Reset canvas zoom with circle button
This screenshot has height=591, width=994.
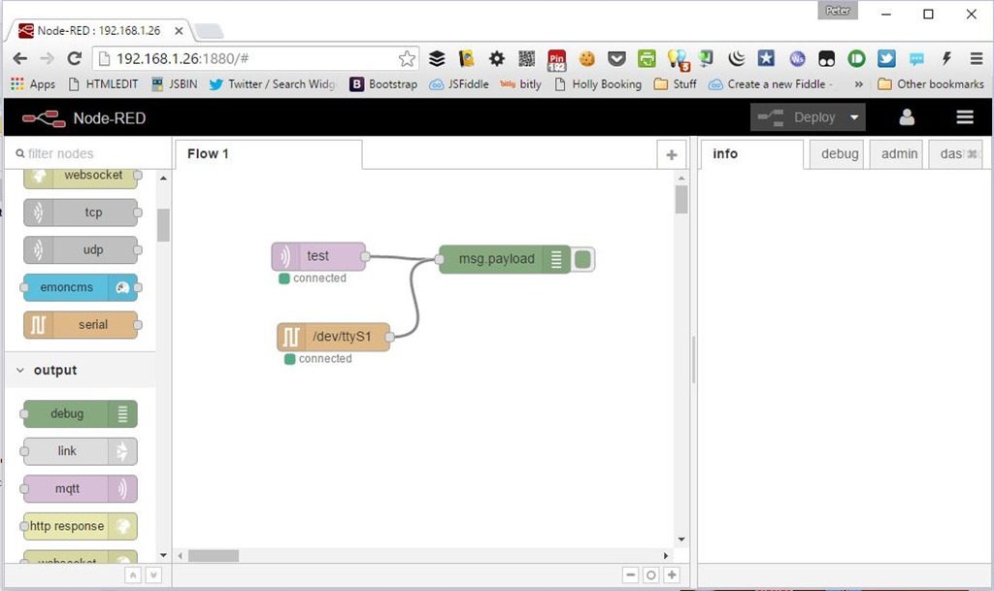(x=651, y=575)
